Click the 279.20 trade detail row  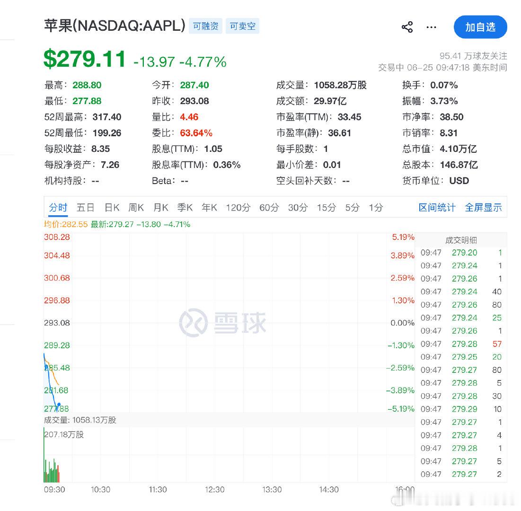tap(461, 253)
